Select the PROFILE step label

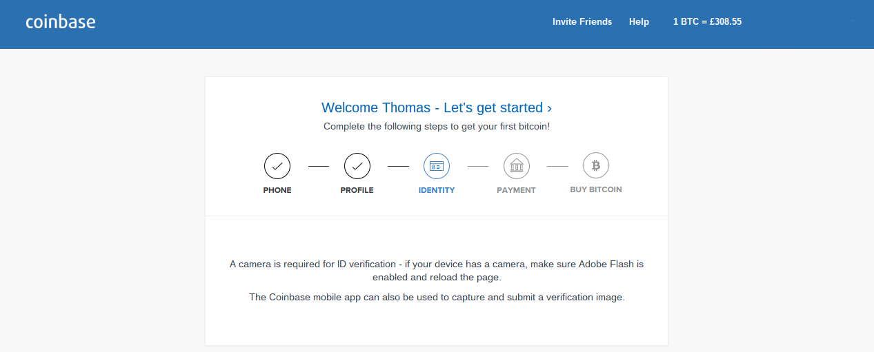point(357,190)
